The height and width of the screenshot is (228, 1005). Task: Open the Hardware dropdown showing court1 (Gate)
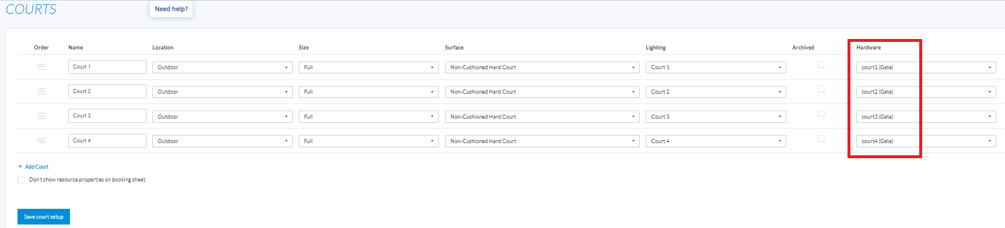[x=926, y=67]
